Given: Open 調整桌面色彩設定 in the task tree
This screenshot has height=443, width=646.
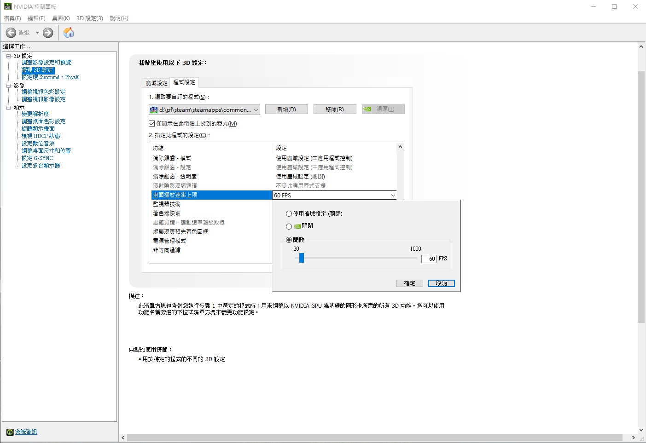Looking at the screenshot, I should [x=44, y=121].
